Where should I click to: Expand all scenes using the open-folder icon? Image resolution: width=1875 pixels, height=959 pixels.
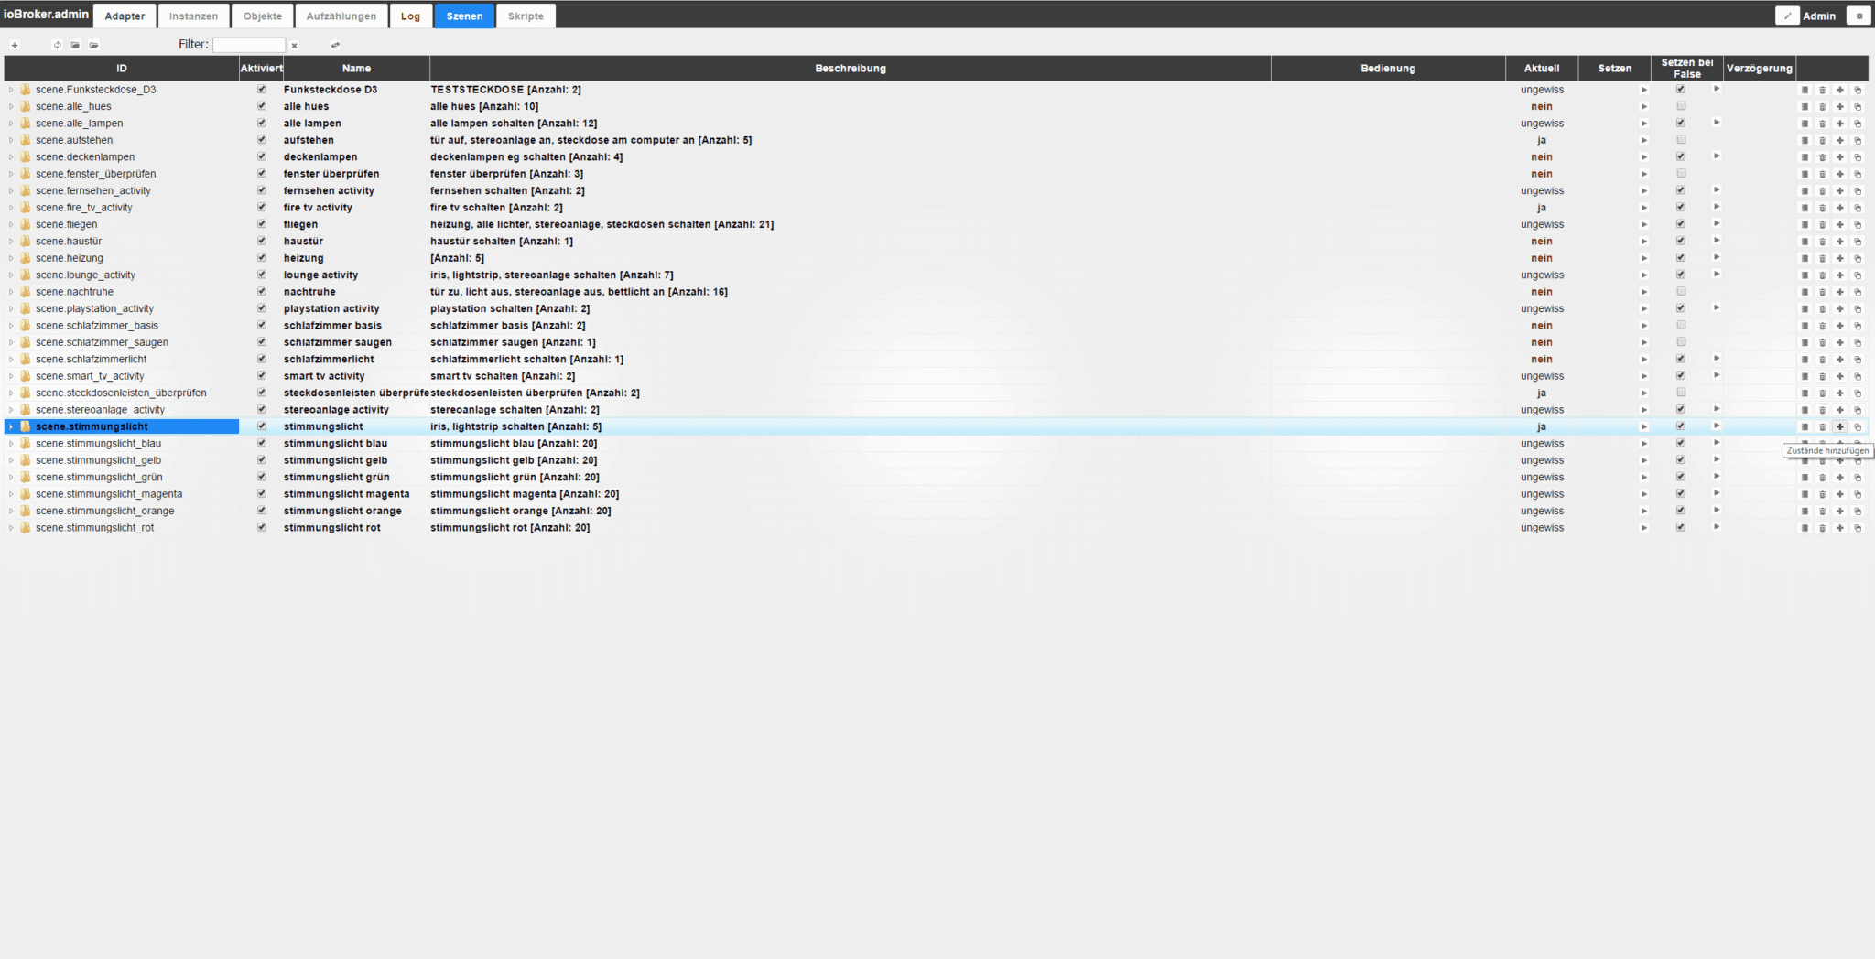93,45
